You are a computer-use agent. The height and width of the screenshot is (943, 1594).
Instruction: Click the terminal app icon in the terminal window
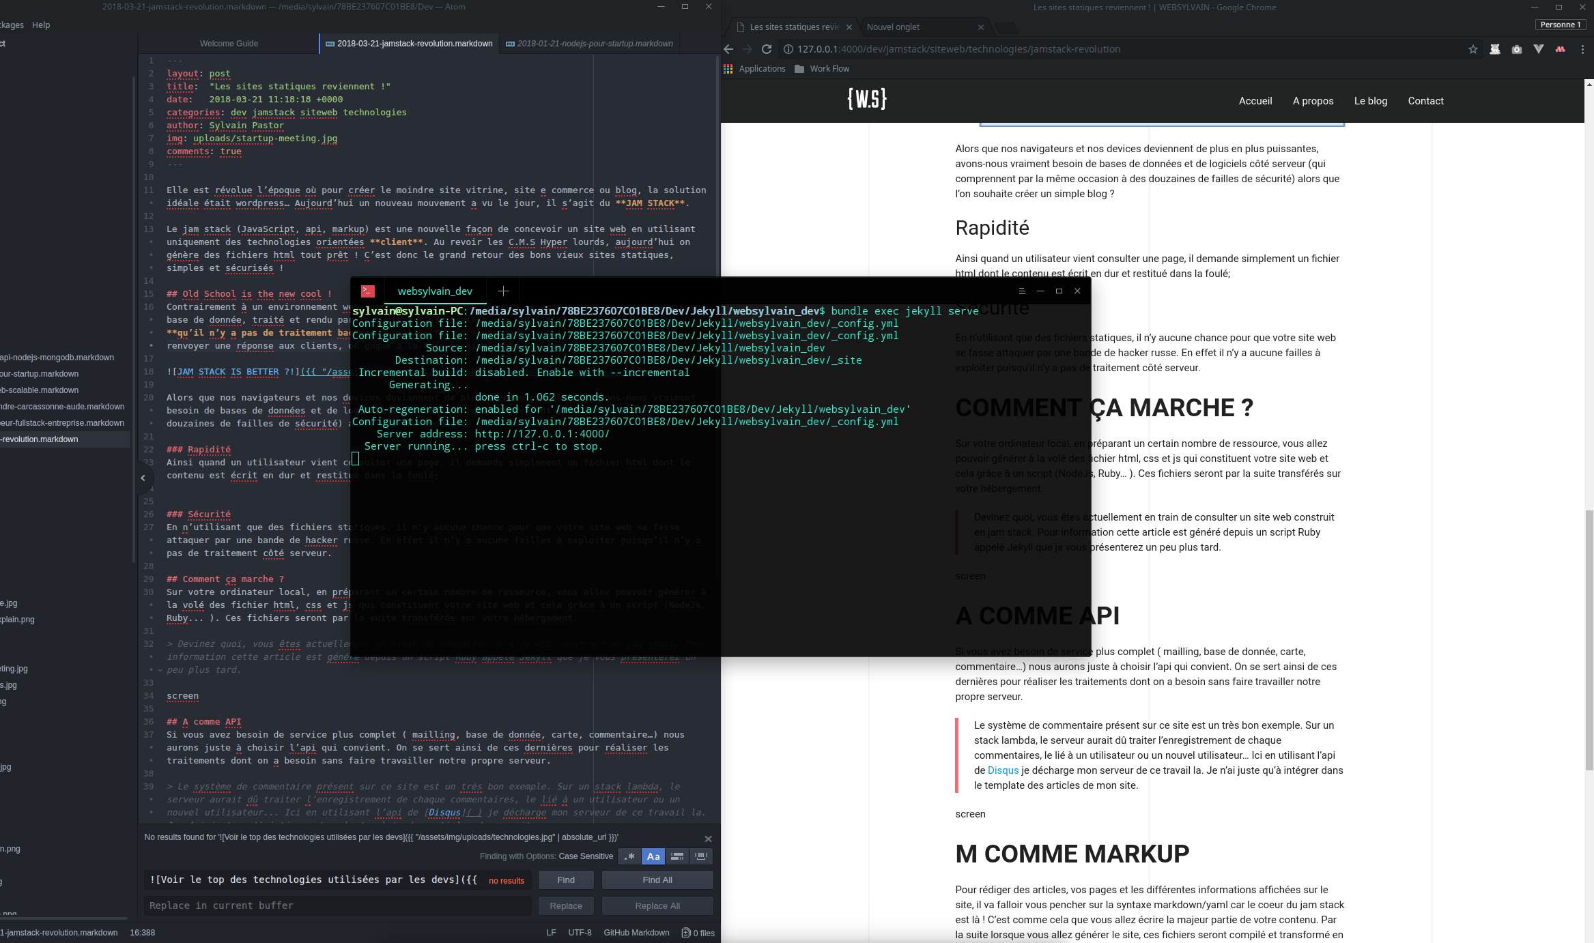(x=368, y=291)
